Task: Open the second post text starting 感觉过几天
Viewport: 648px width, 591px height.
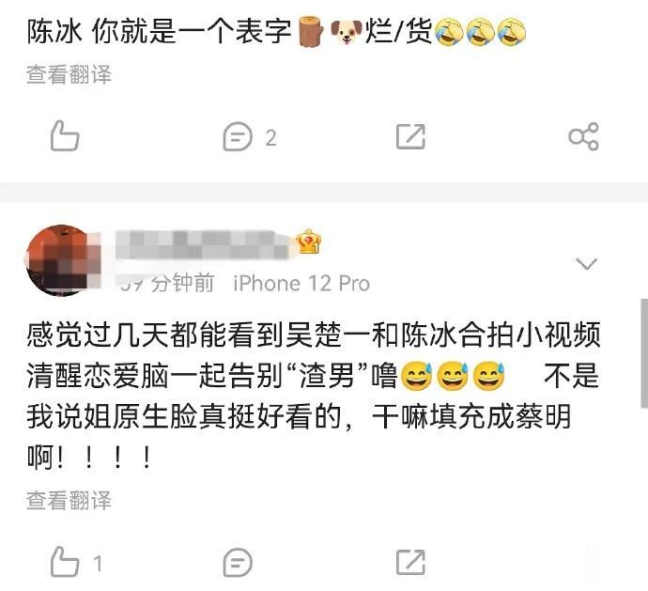Action: 314,397
